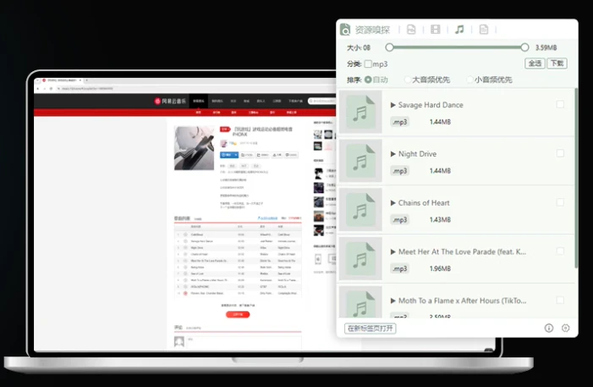
Task: Enable the mp3 category checkbox
Action: [x=368, y=64]
